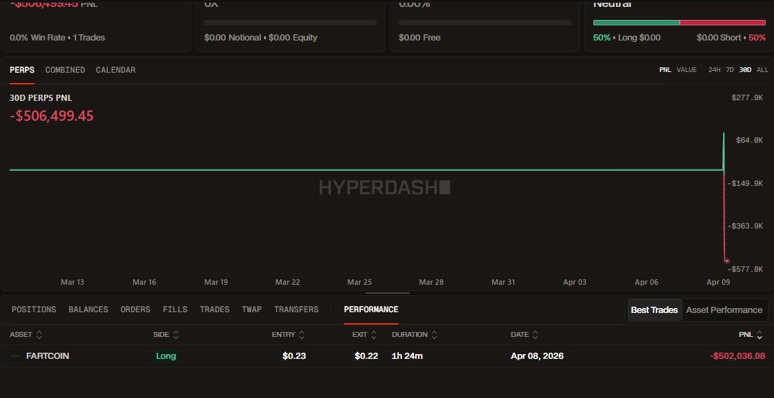774x398 pixels.
Task: Click the -$502,036.08 PNL value
Action: tap(738, 355)
